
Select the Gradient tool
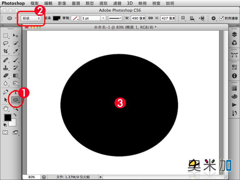coord(16,76)
